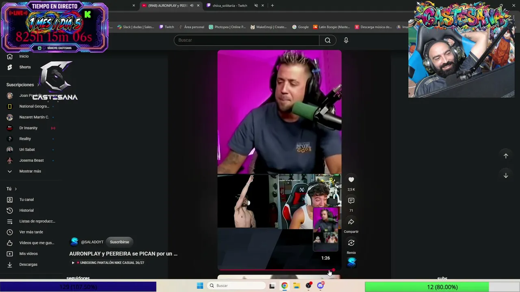Open the Photopea bookmark

tap(227, 27)
